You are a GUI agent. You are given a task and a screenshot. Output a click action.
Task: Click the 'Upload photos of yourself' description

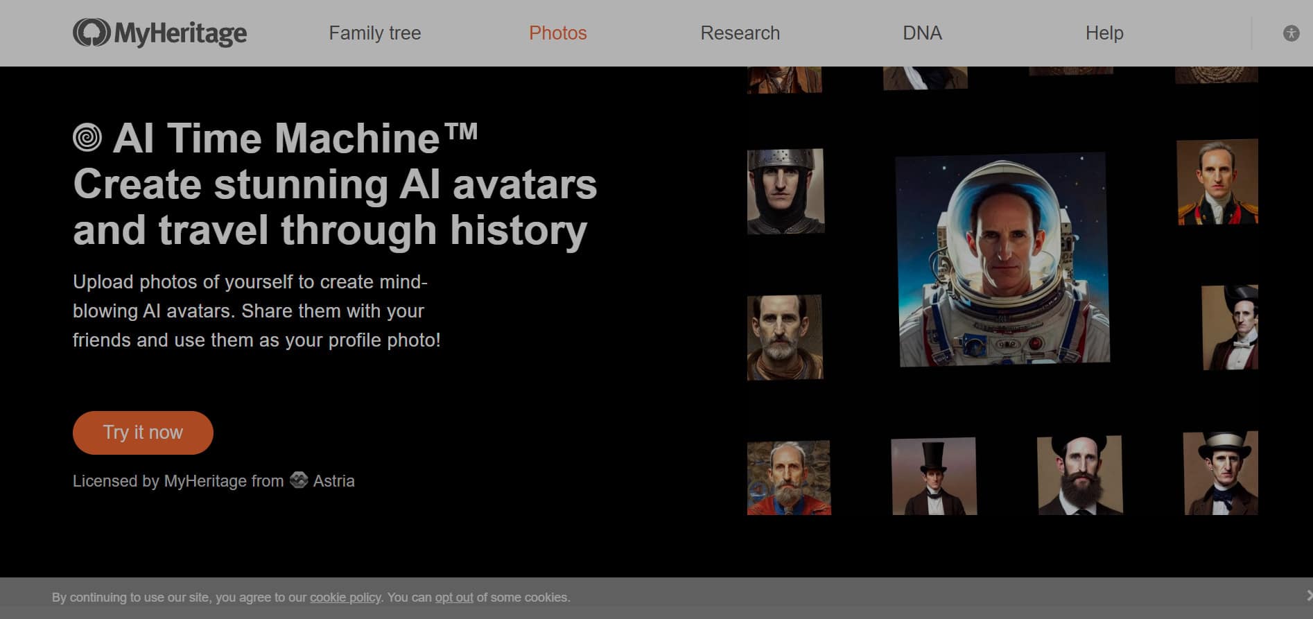point(256,311)
